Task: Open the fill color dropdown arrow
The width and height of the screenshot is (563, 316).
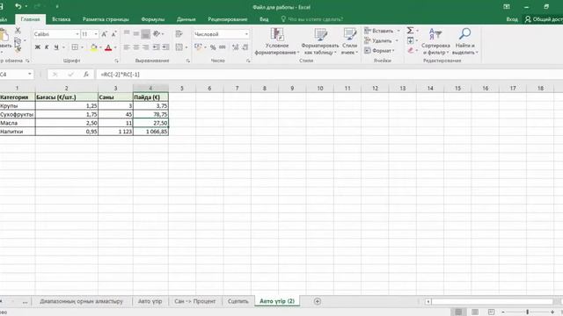Action: click(x=100, y=47)
